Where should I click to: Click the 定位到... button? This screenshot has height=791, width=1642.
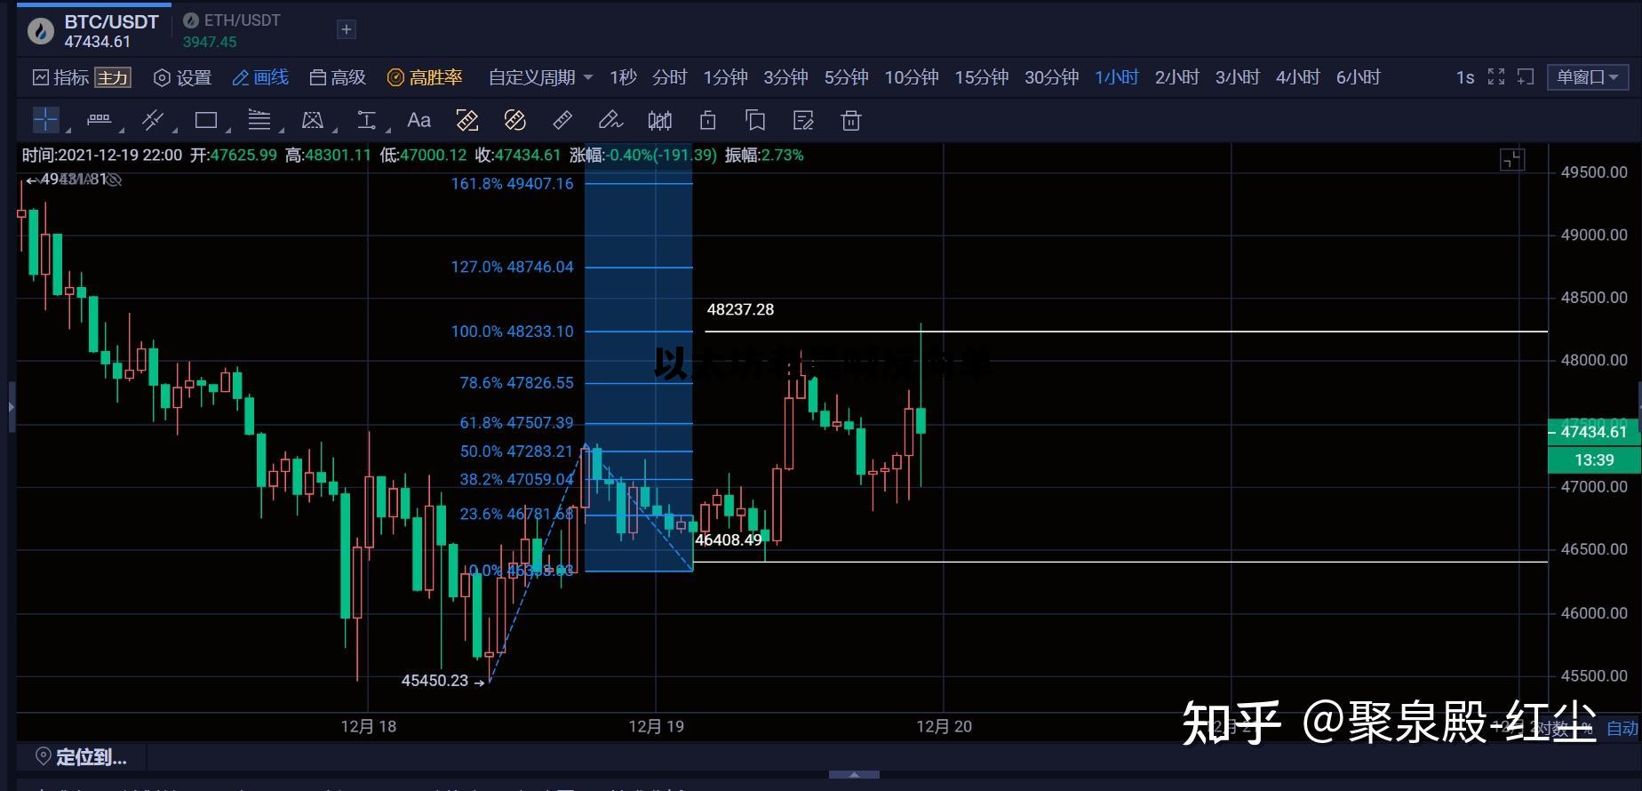pyautogui.click(x=81, y=756)
